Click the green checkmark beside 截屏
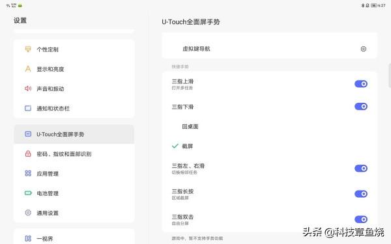The height and width of the screenshot is (244, 391). (175, 146)
